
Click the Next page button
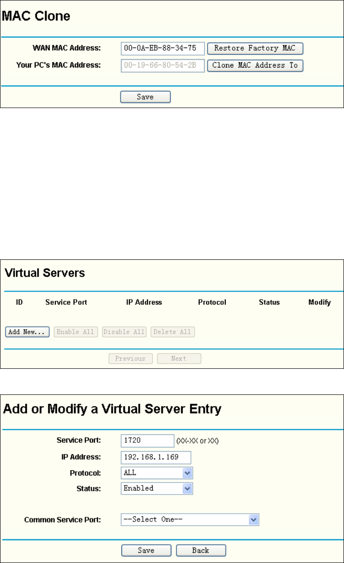tap(179, 359)
